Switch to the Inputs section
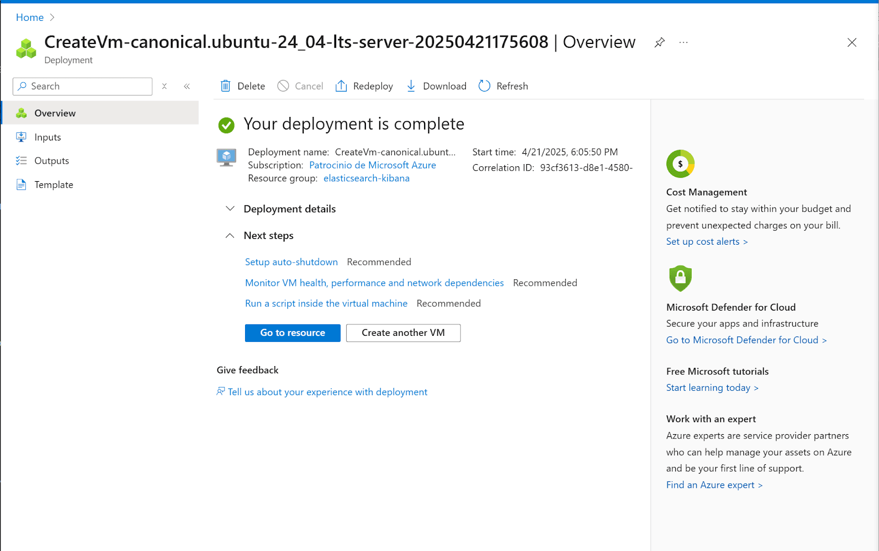The width and height of the screenshot is (879, 551). click(47, 137)
